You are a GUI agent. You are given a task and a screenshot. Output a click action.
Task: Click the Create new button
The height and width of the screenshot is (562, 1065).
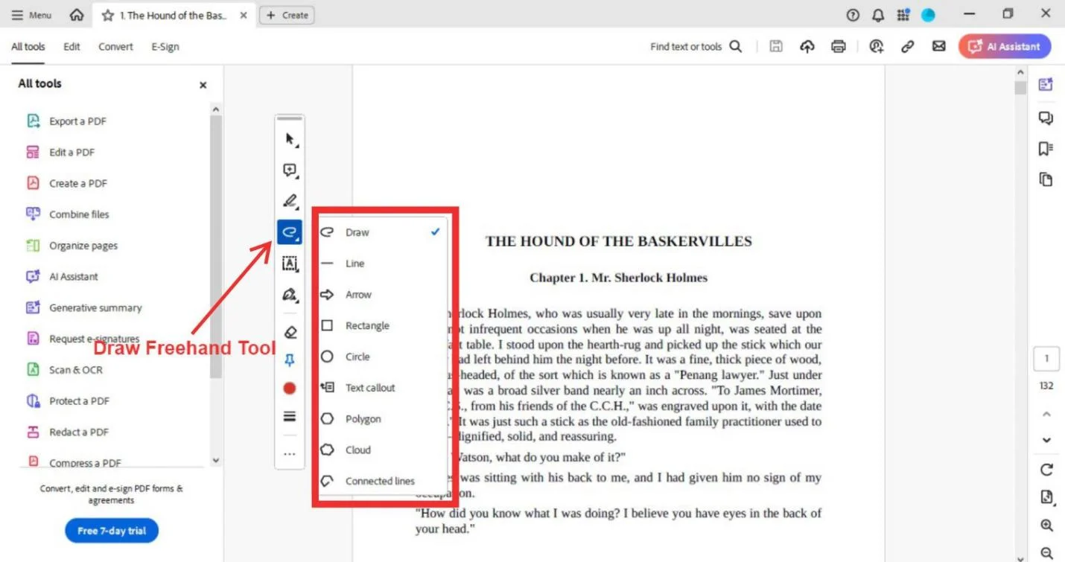287,15
